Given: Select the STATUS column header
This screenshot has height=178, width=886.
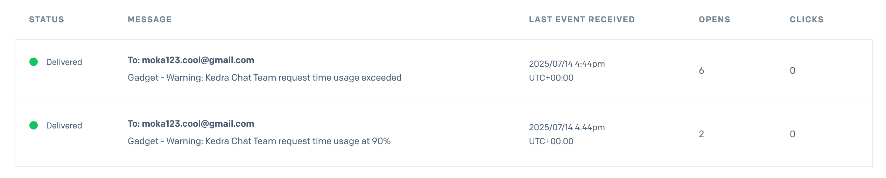Looking at the screenshot, I should click(47, 20).
